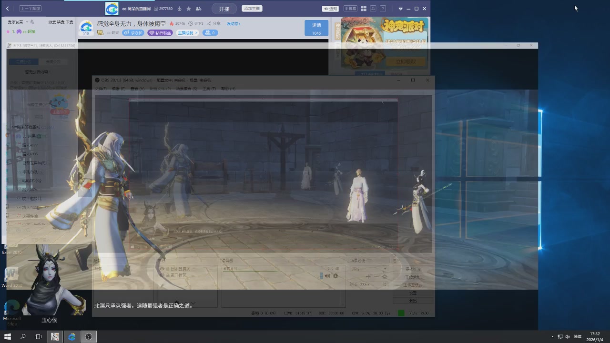Open audio mixer gear settings in OBS
The height and width of the screenshot is (343, 610).
(x=335, y=276)
